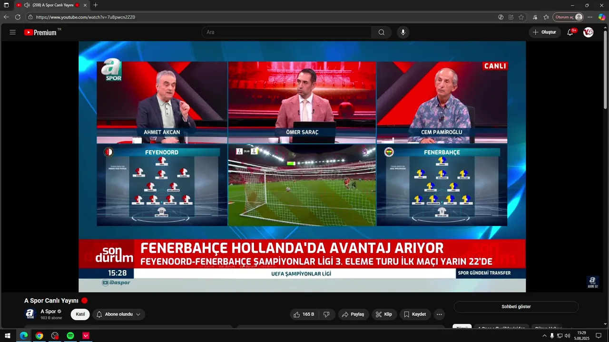
Task: Start voice search with microphone icon
Action: click(403, 32)
